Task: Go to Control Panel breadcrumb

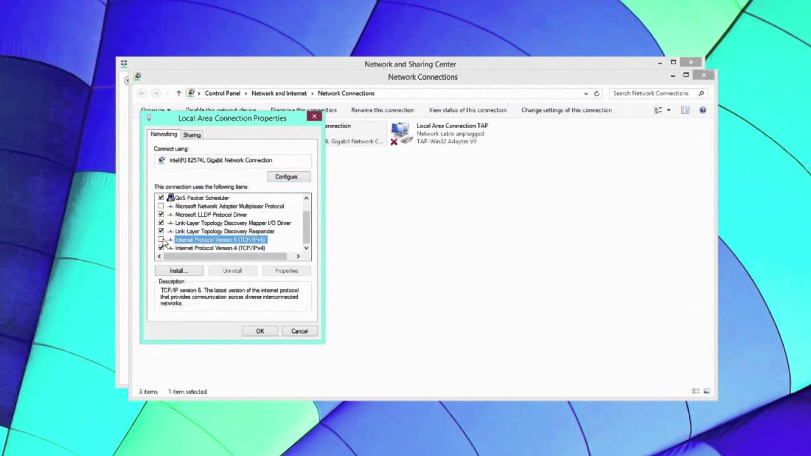Action: tap(222, 93)
